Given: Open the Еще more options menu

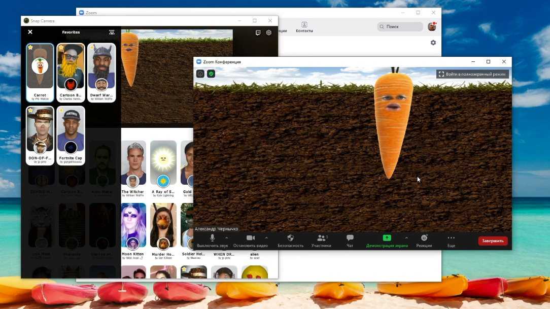Looking at the screenshot, I should 451,241.
